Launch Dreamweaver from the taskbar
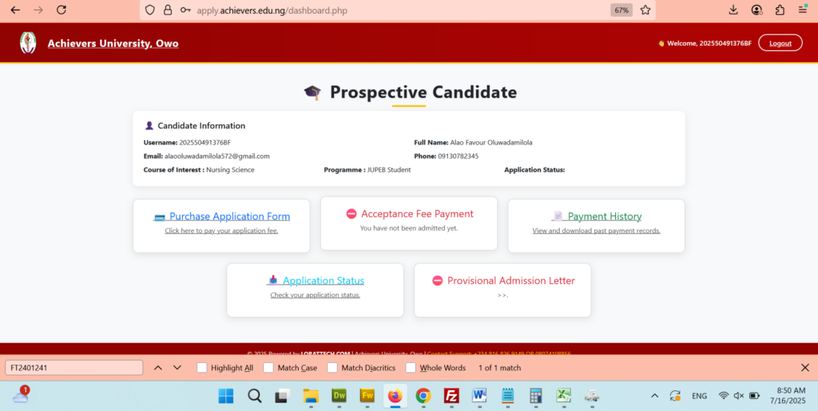Image resolution: width=818 pixels, height=411 pixels. click(x=339, y=396)
